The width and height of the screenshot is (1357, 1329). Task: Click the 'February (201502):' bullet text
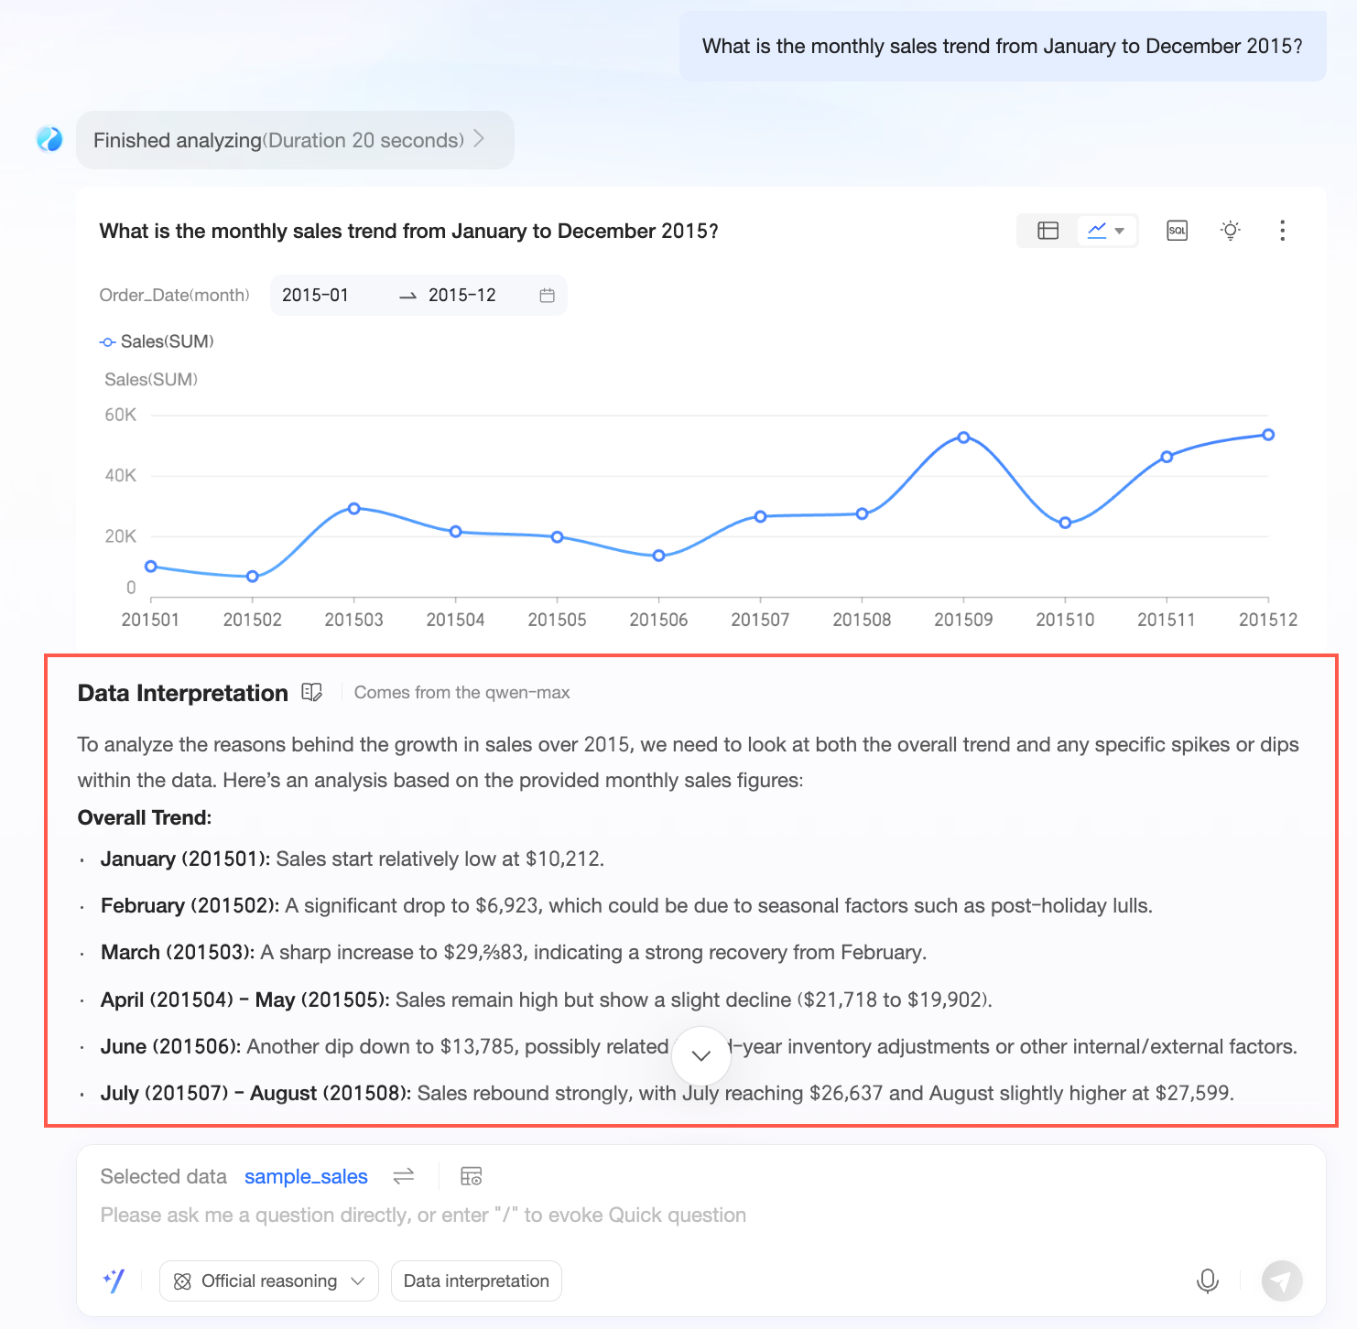coord(190,905)
